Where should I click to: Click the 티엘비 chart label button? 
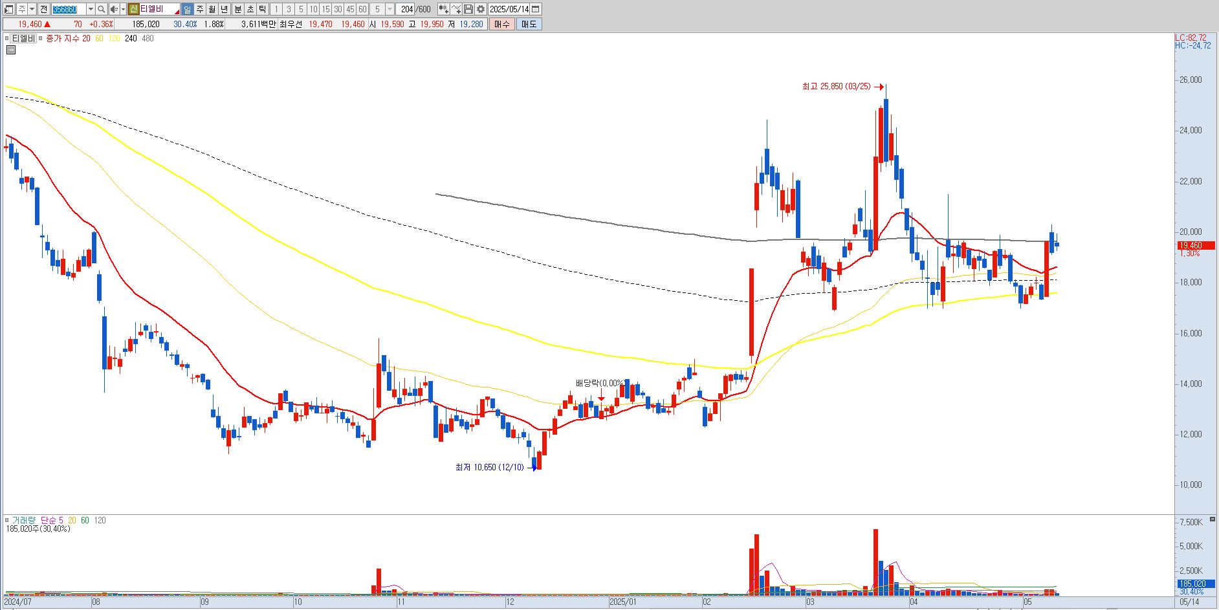23,39
